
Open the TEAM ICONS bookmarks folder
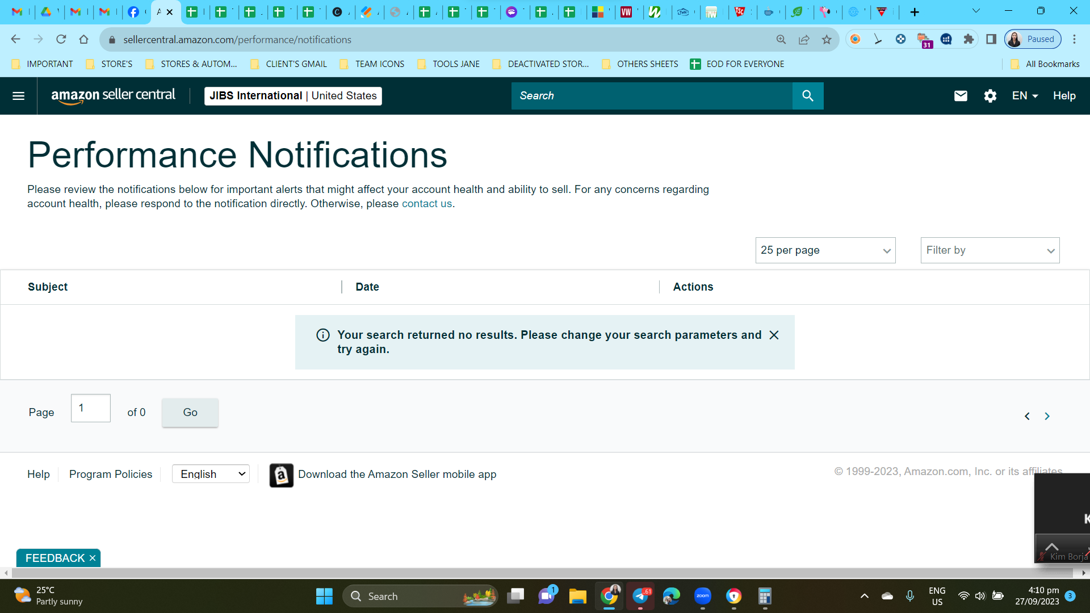coord(372,64)
